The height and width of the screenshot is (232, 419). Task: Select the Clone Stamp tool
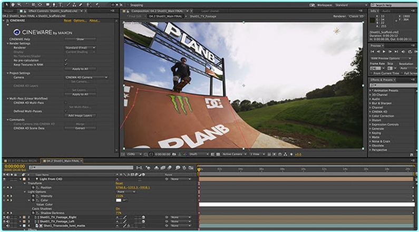pyautogui.click(x=74, y=5)
